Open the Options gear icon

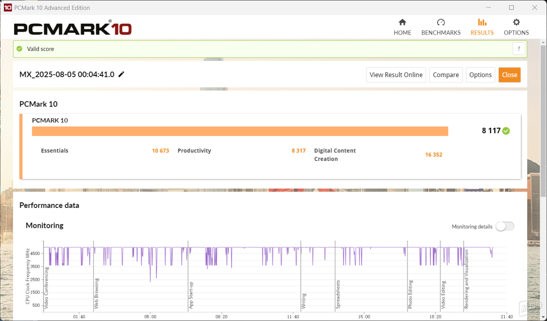pos(516,22)
